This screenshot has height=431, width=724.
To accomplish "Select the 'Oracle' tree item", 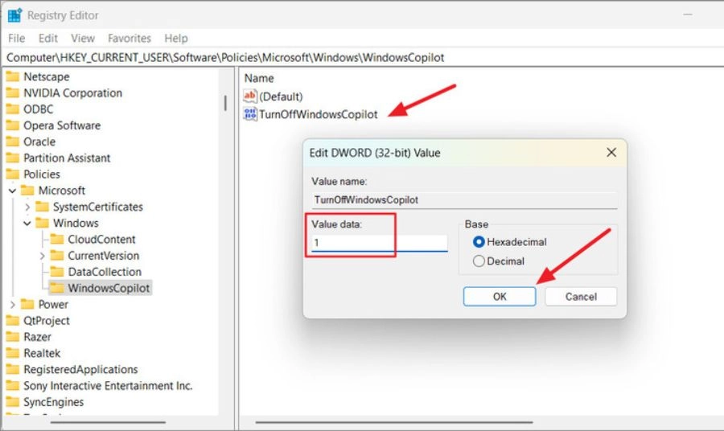I will 39,142.
